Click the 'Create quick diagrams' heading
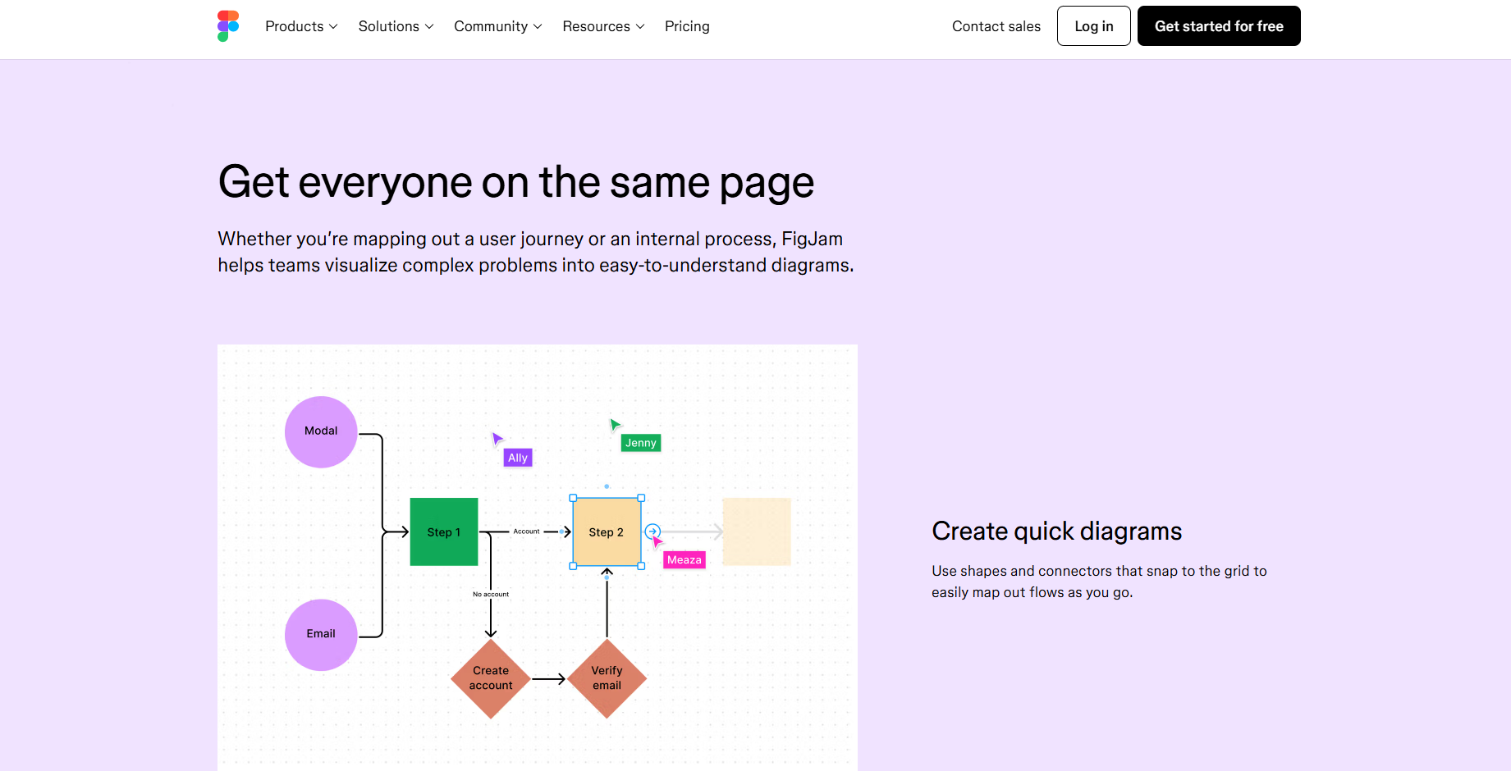 (x=1057, y=531)
